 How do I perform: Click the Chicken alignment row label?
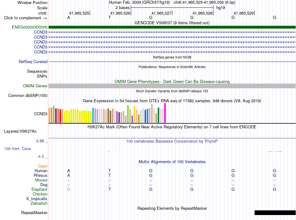[40, 194]
